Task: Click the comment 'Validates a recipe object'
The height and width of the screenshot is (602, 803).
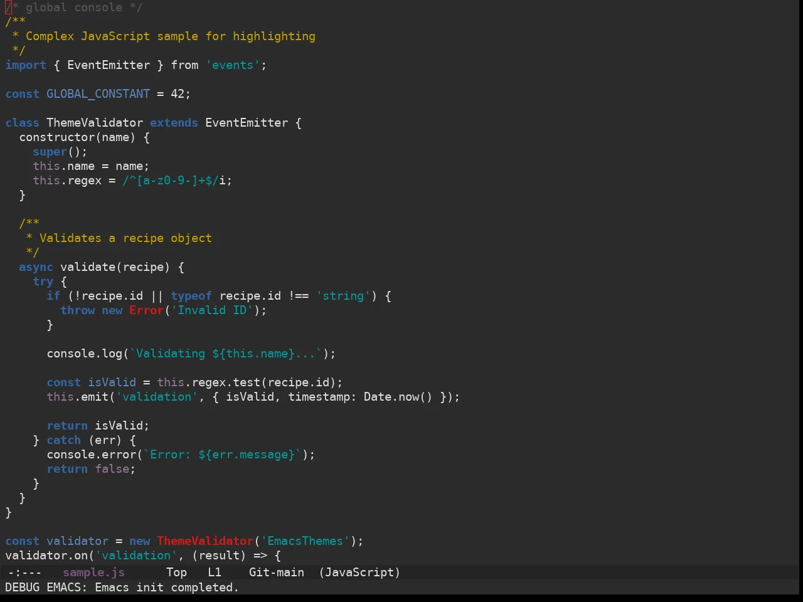Action: pos(125,238)
